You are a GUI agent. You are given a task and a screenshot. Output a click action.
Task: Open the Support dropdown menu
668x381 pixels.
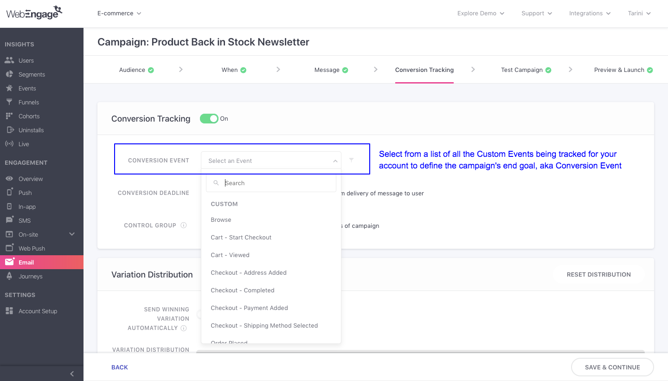pos(537,13)
